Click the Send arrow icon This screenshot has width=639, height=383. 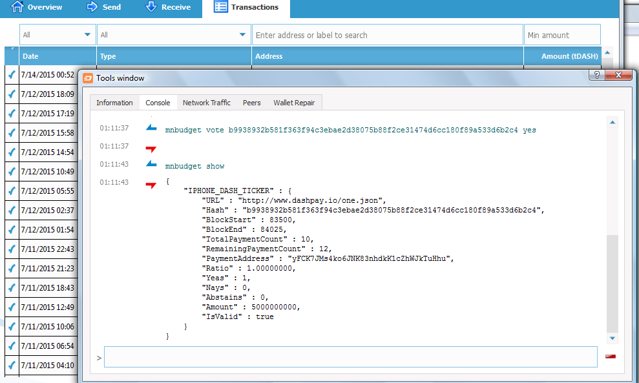[x=92, y=6]
